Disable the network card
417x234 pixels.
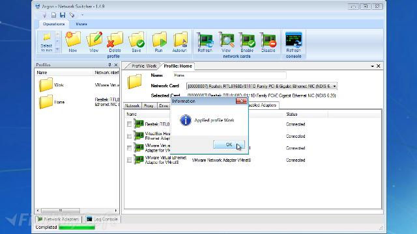(268, 42)
